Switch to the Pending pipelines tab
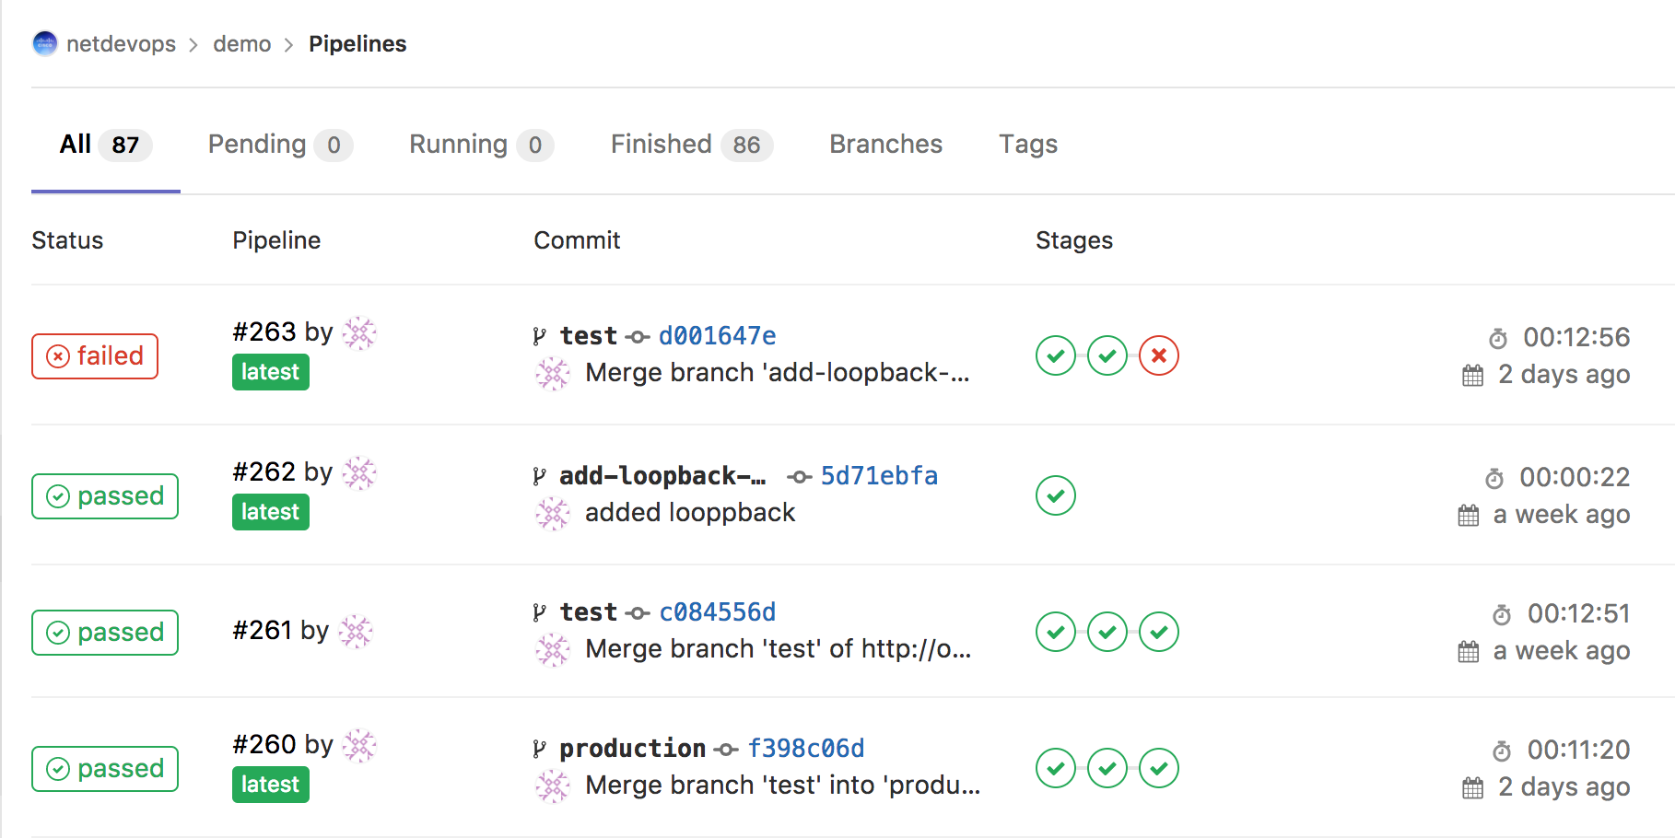 (x=278, y=145)
